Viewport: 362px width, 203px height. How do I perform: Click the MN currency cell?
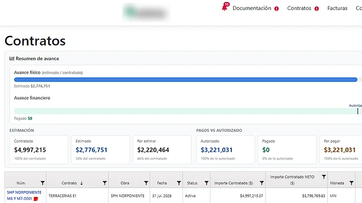pos(341,195)
